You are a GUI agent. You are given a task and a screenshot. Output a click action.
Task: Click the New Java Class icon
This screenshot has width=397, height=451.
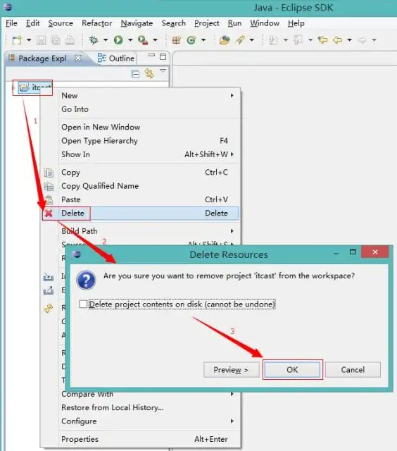191,40
